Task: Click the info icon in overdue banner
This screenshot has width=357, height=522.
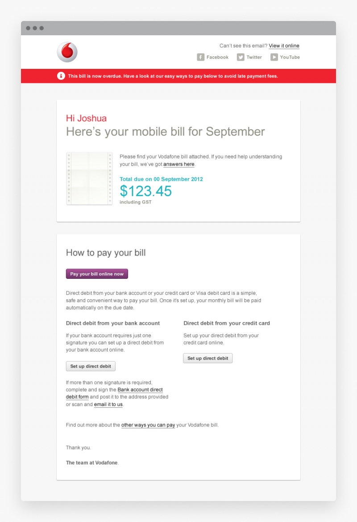Action: point(61,76)
